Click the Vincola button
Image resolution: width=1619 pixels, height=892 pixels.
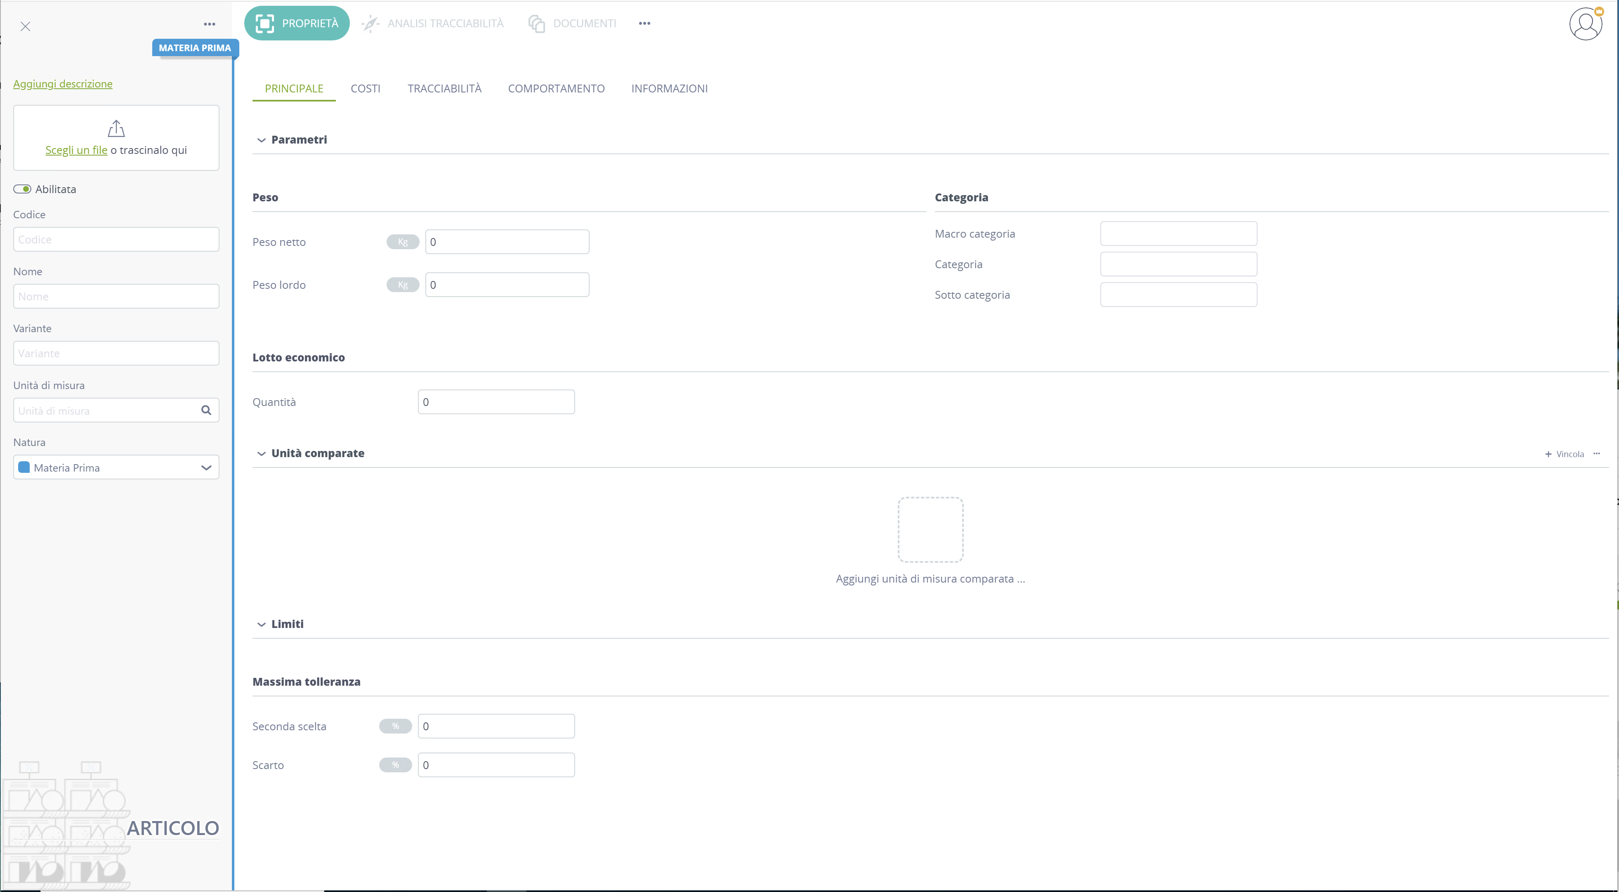[1564, 454]
